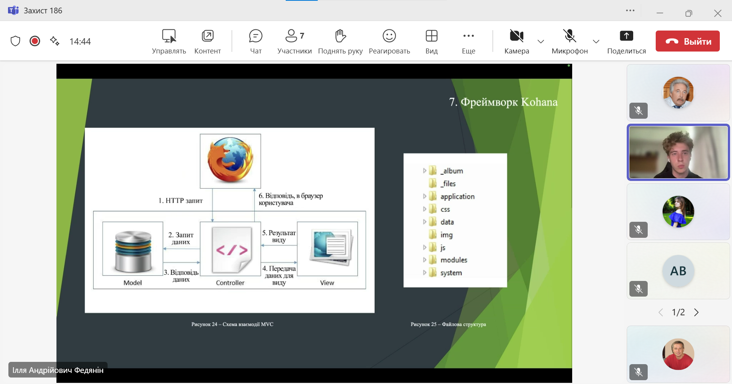The image size is (732, 384).
Task: Expand microphone options dropdown arrow
Action: pyautogui.click(x=596, y=41)
